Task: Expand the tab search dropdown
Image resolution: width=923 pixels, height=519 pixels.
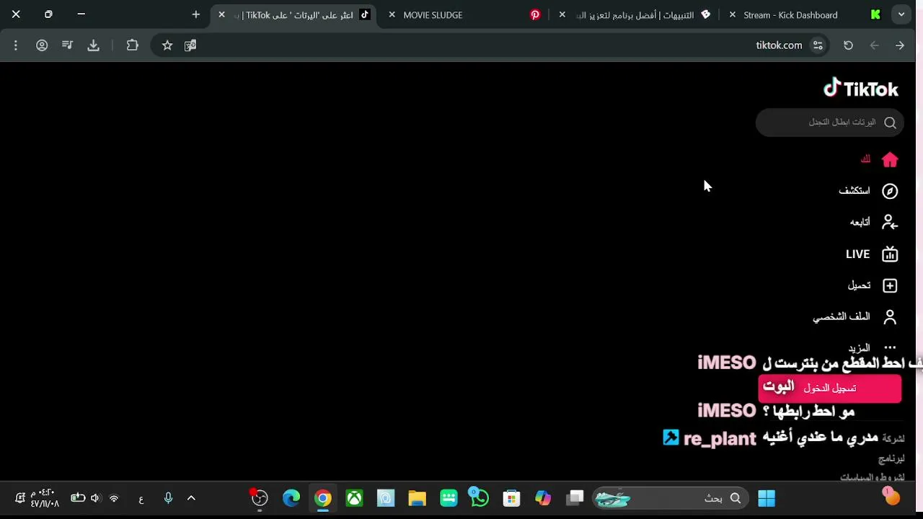Action: point(901,14)
